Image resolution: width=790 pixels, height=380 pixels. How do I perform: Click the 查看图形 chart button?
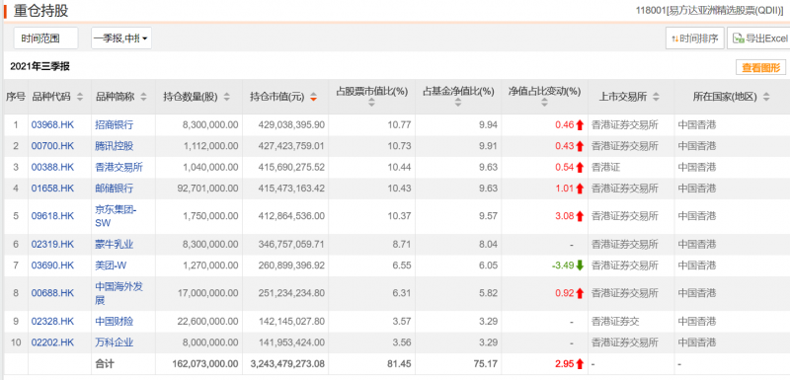click(x=760, y=68)
